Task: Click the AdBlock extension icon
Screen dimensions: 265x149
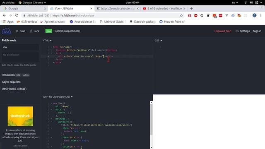Action: pyautogui.click(x=196, y=16)
